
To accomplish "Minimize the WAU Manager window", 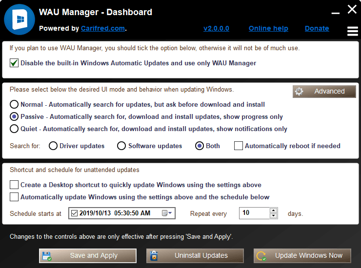I will tap(335, 13).
